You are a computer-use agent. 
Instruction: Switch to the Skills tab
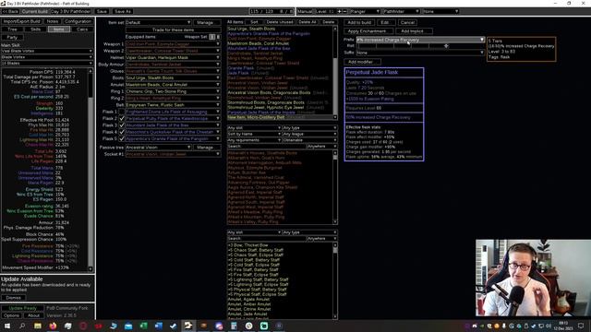35,30
